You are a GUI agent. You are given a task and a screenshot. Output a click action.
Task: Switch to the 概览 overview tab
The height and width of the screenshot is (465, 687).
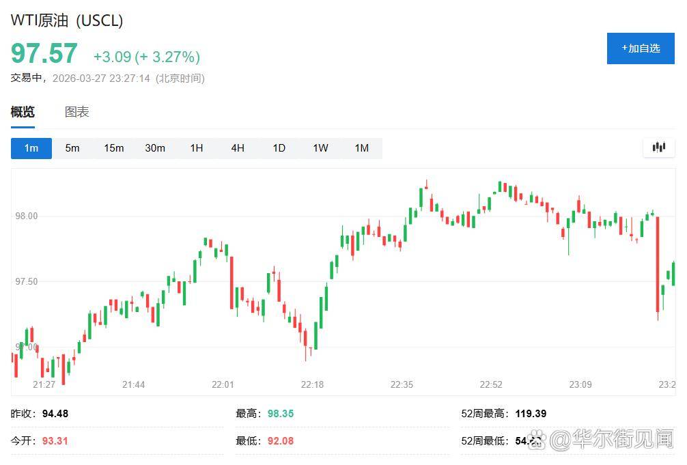(23, 112)
